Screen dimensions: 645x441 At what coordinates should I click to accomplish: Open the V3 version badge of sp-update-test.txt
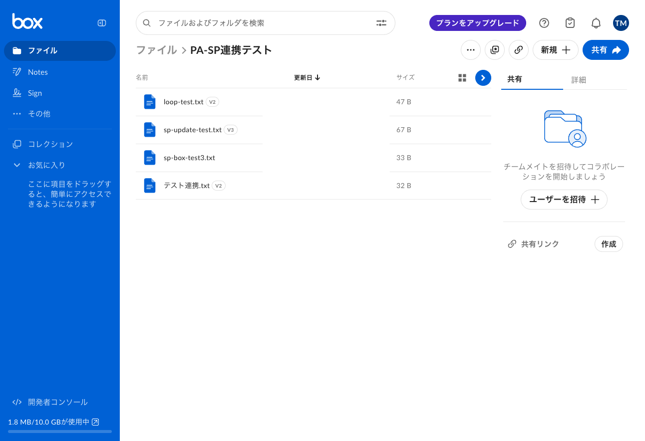[x=231, y=130]
